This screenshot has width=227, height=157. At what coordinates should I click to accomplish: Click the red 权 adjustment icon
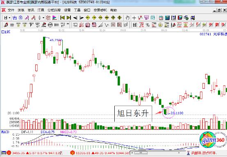(48, 18)
